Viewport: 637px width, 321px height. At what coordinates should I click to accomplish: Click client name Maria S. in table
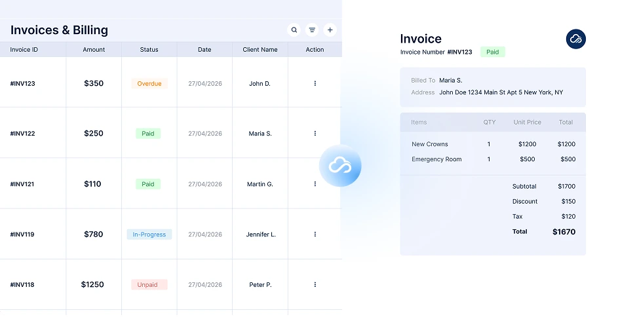[260, 133]
